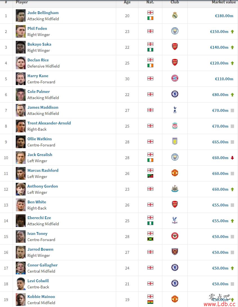The image size is (238, 307).
Task: Sort the table by Market value column
Action: pyautogui.click(x=224, y=2)
